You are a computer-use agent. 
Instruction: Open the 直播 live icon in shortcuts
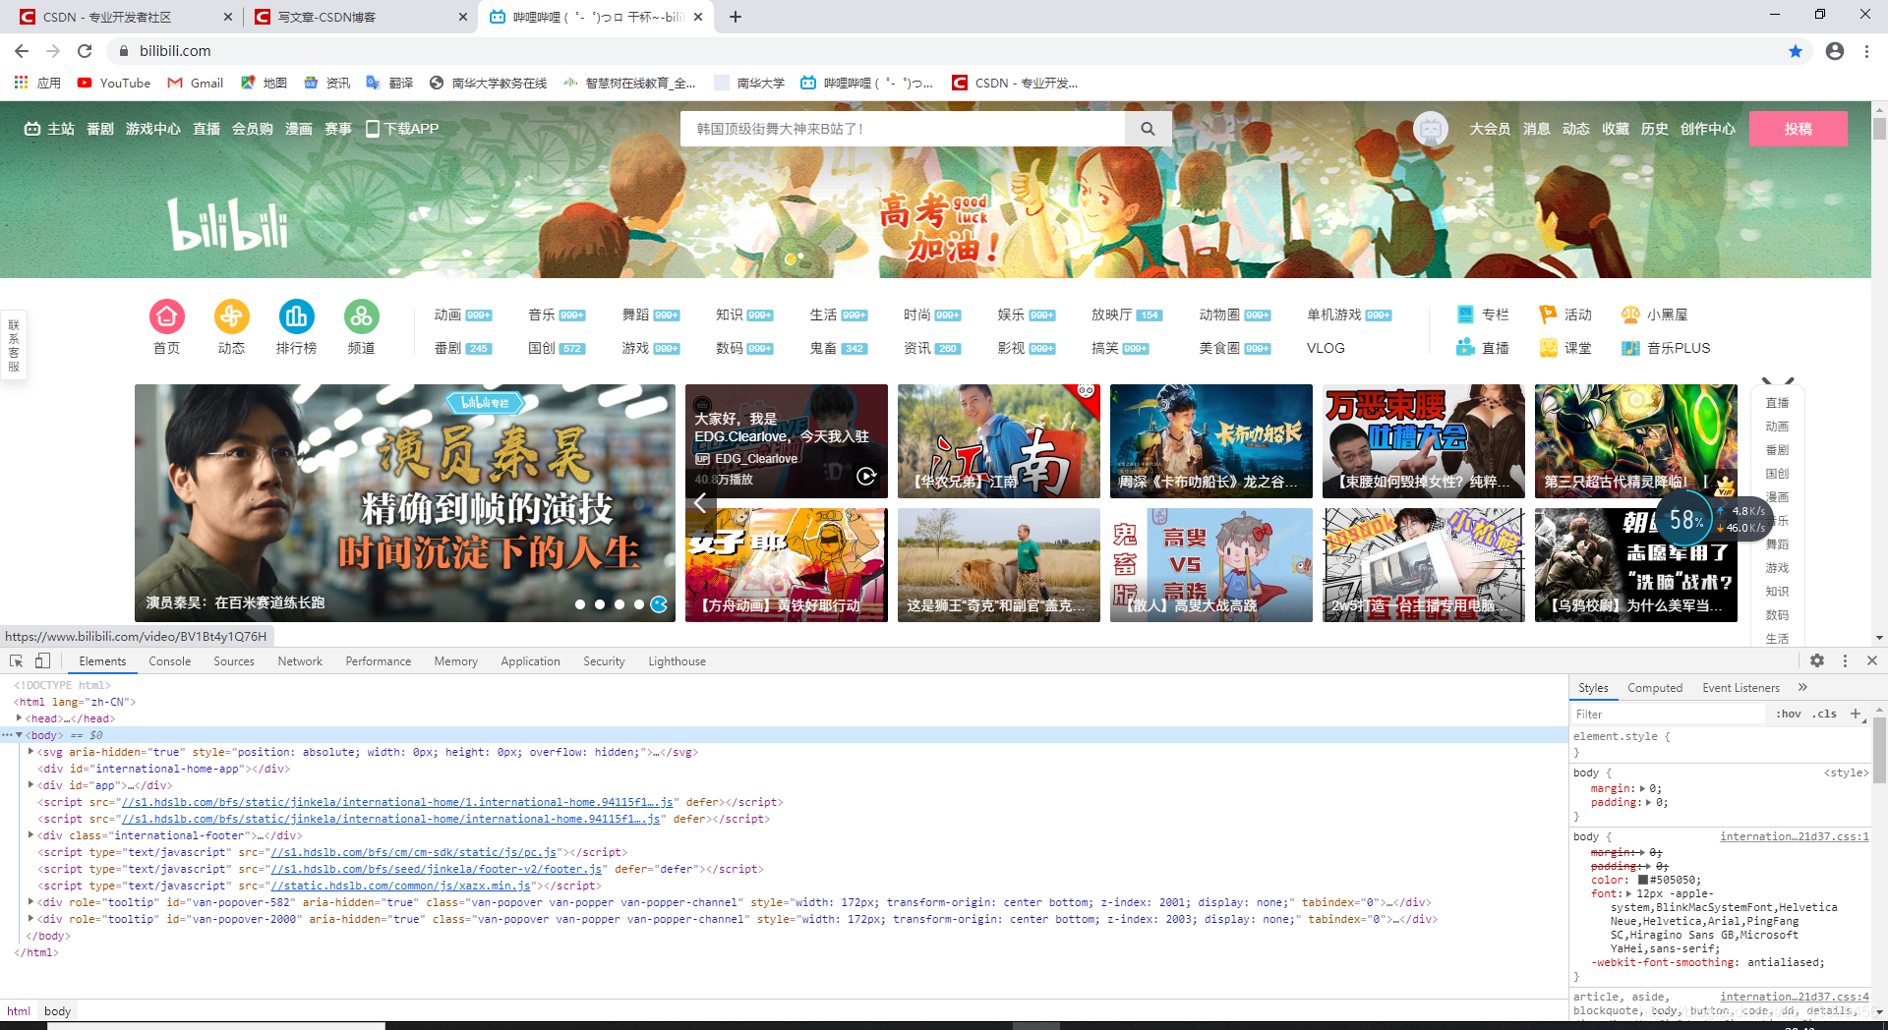click(x=1465, y=348)
